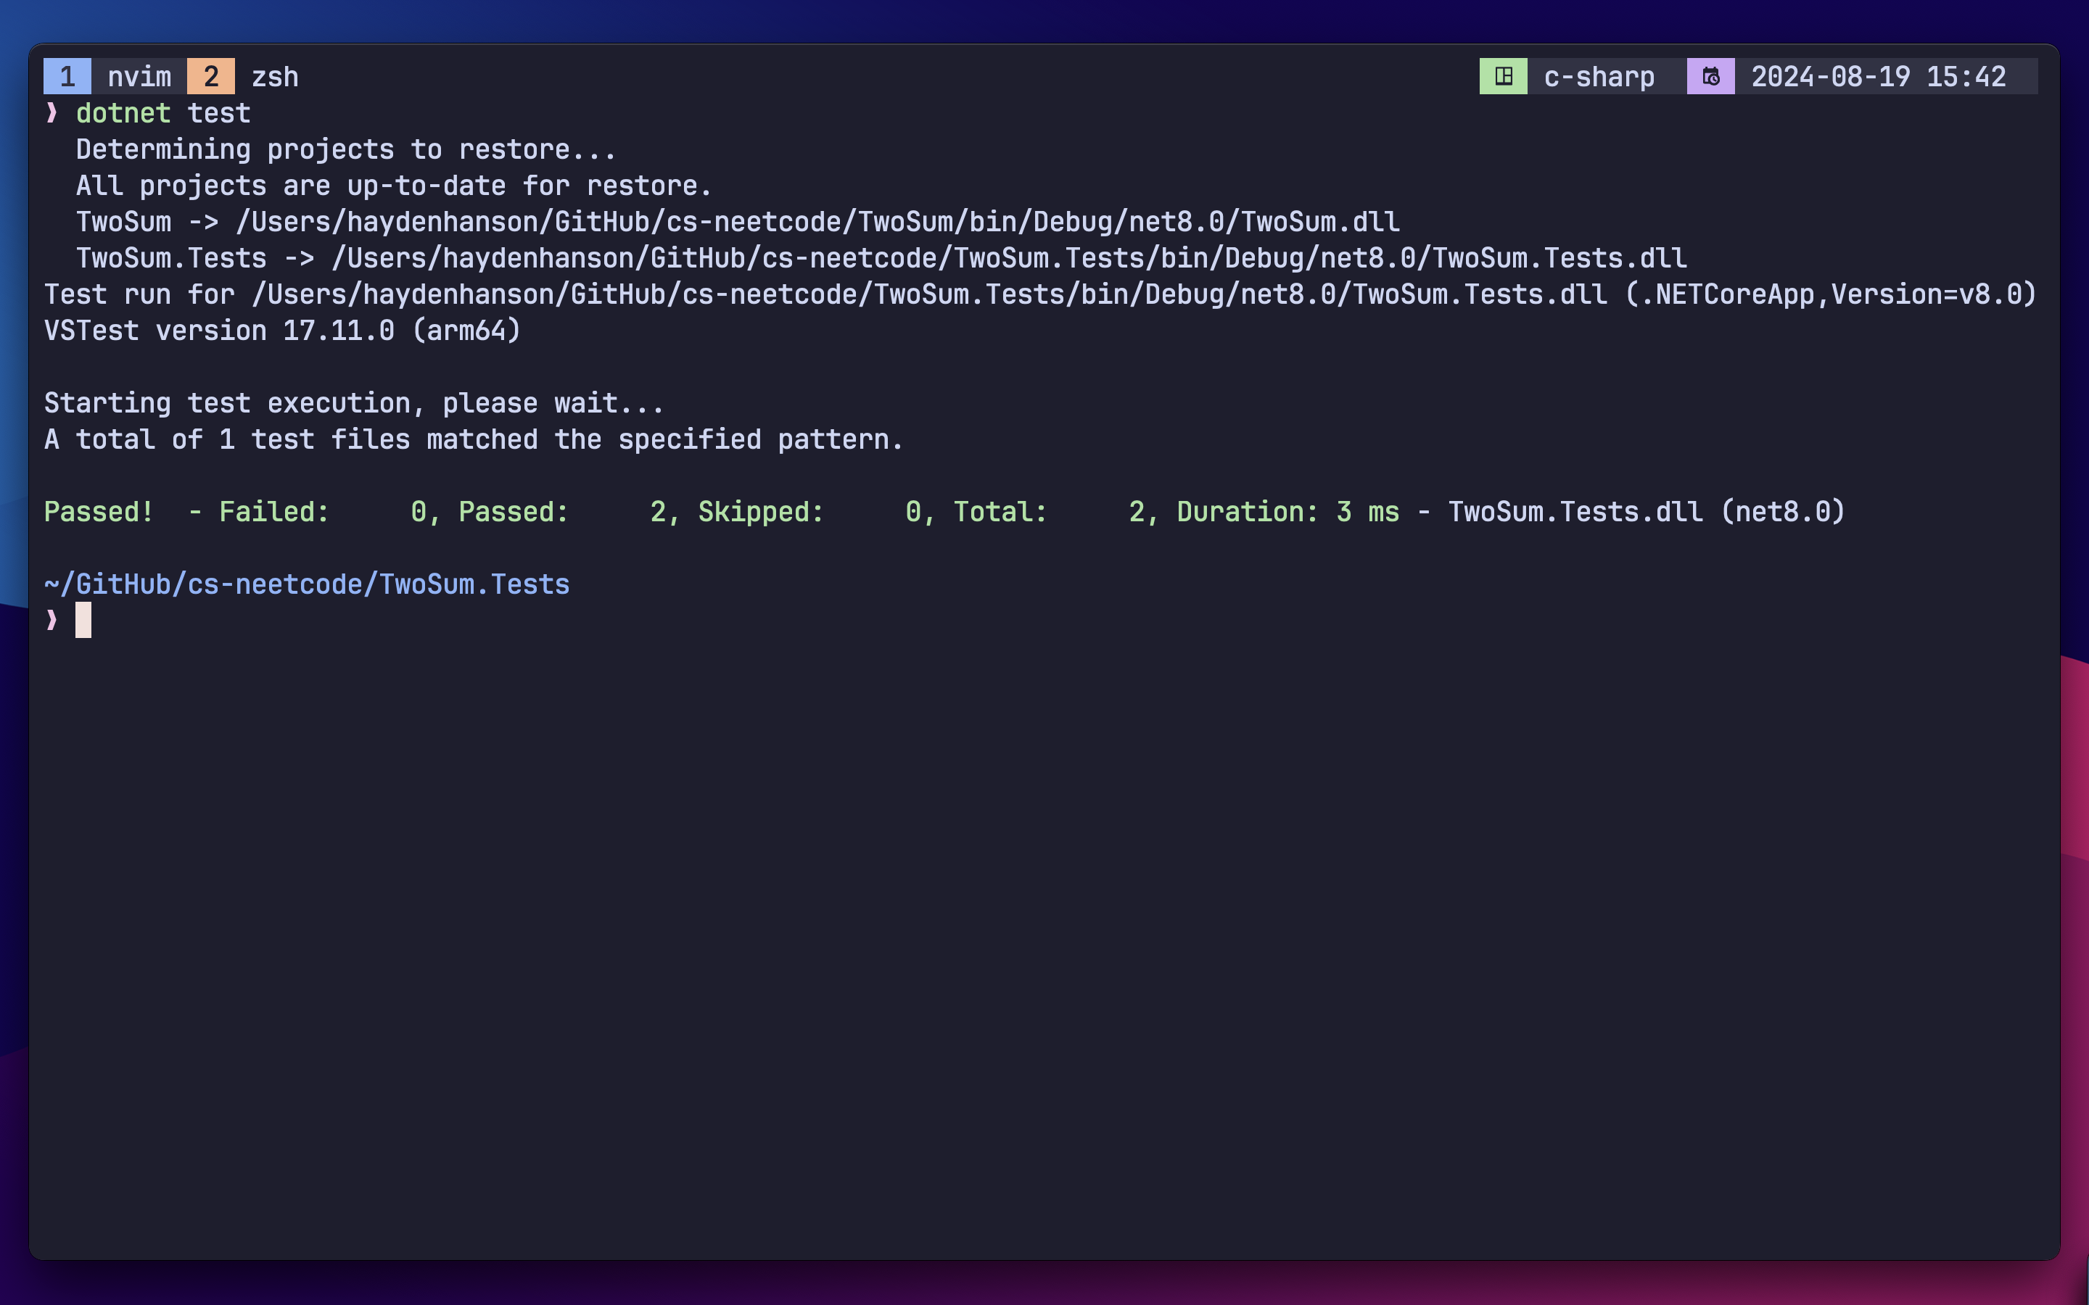The height and width of the screenshot is (1305, 2089).
Task: Click the c-sharp session name
Action: pyautogui.click(x=1599, y=76)
